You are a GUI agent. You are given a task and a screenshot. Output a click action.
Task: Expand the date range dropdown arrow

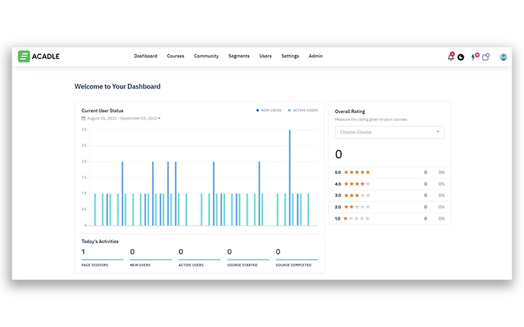point(159,118)
